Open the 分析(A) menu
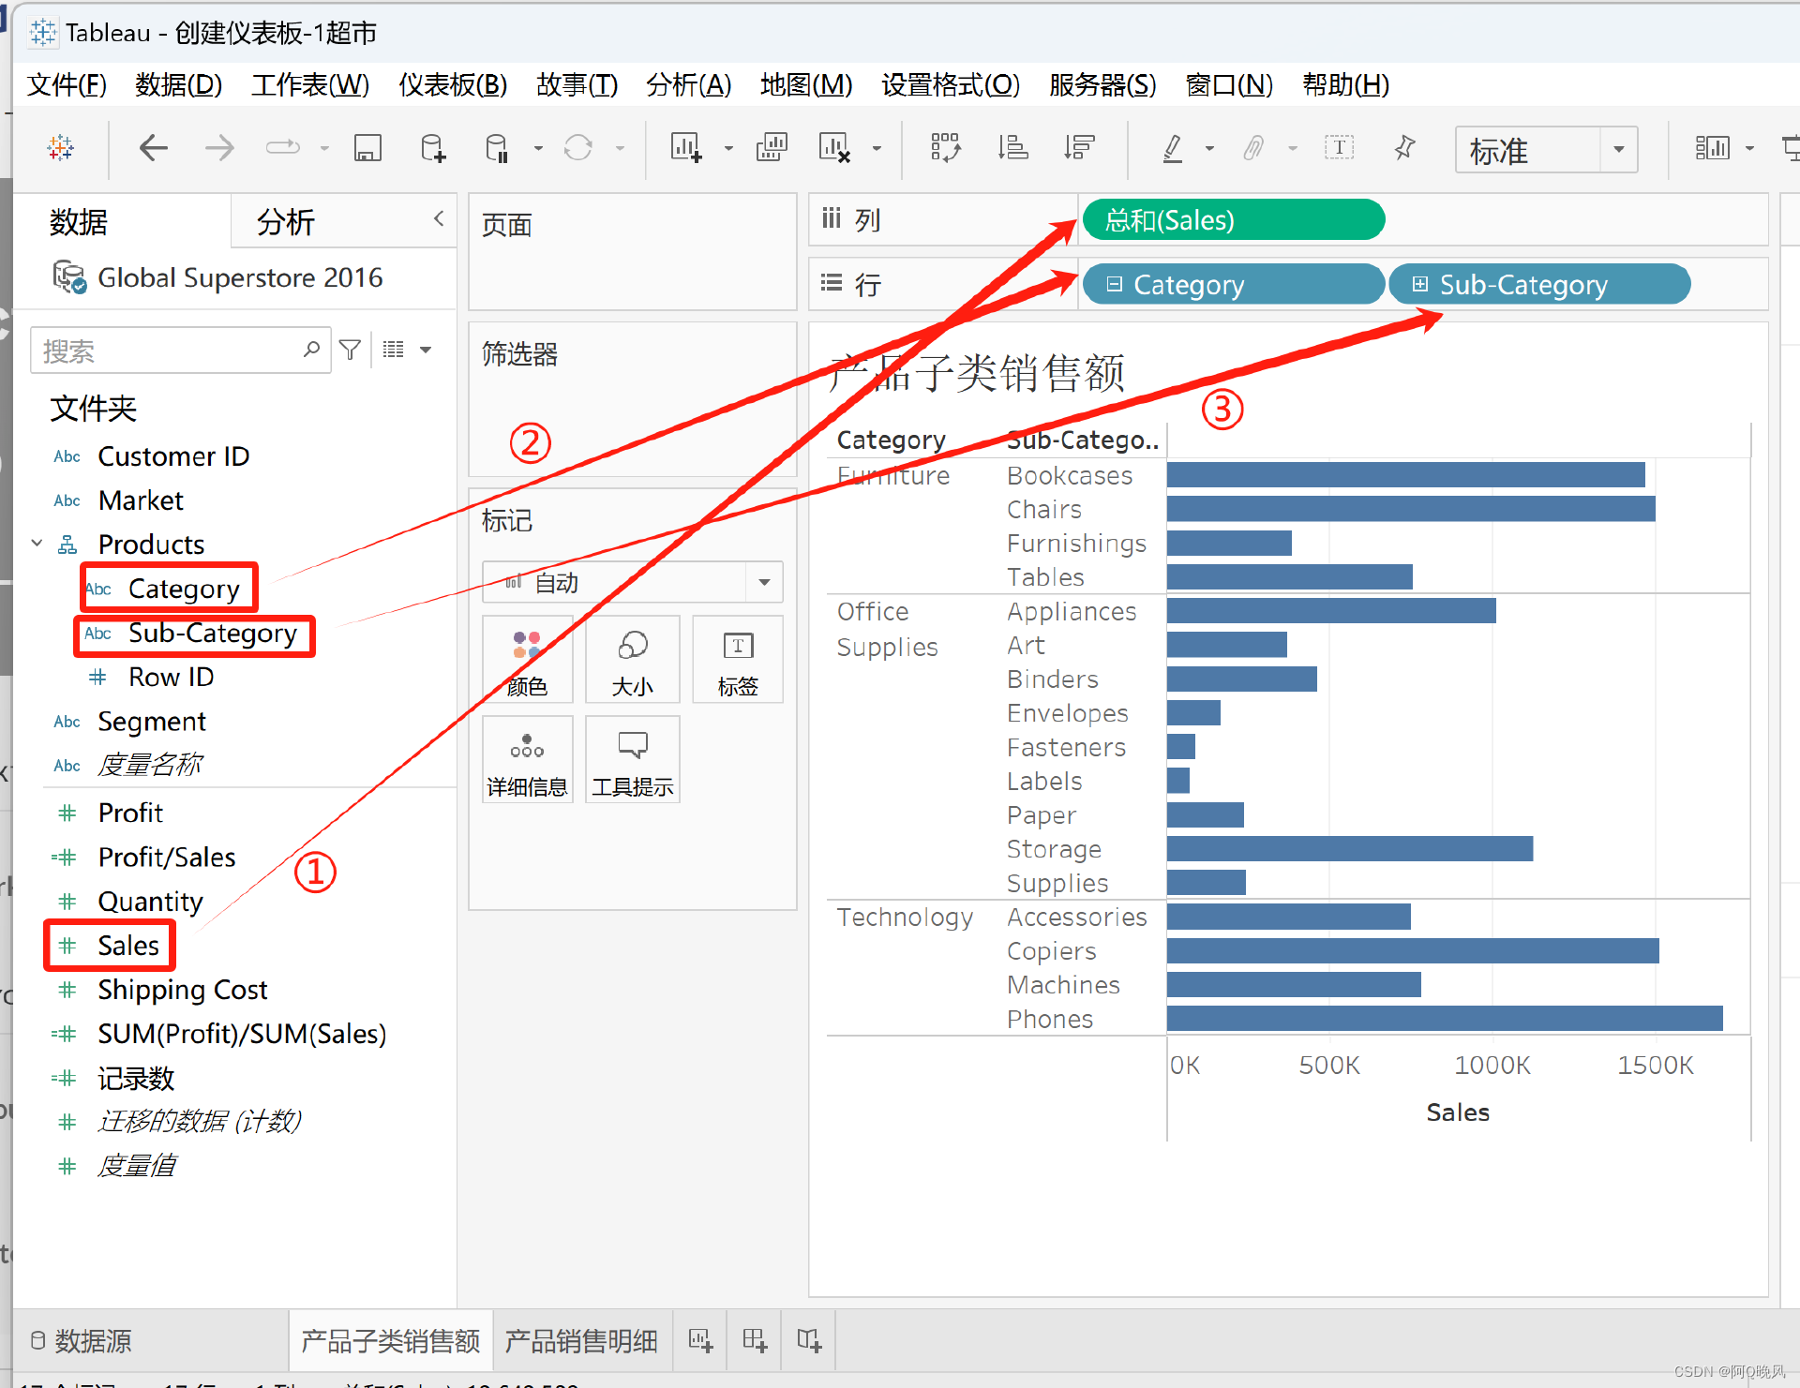Viewport: 1800px width, 1388px height. [688, 85]
